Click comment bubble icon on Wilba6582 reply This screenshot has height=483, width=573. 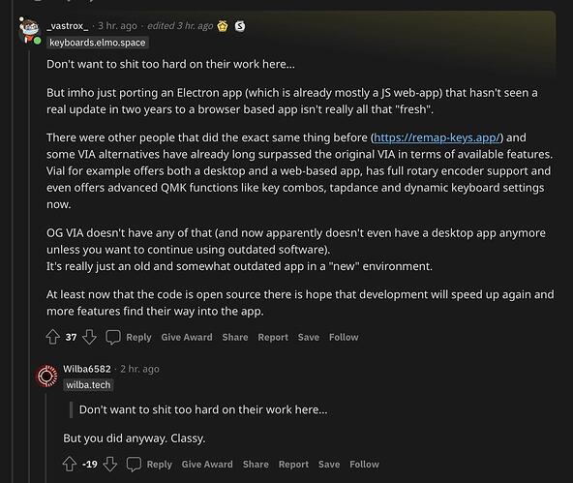[134, 464]
